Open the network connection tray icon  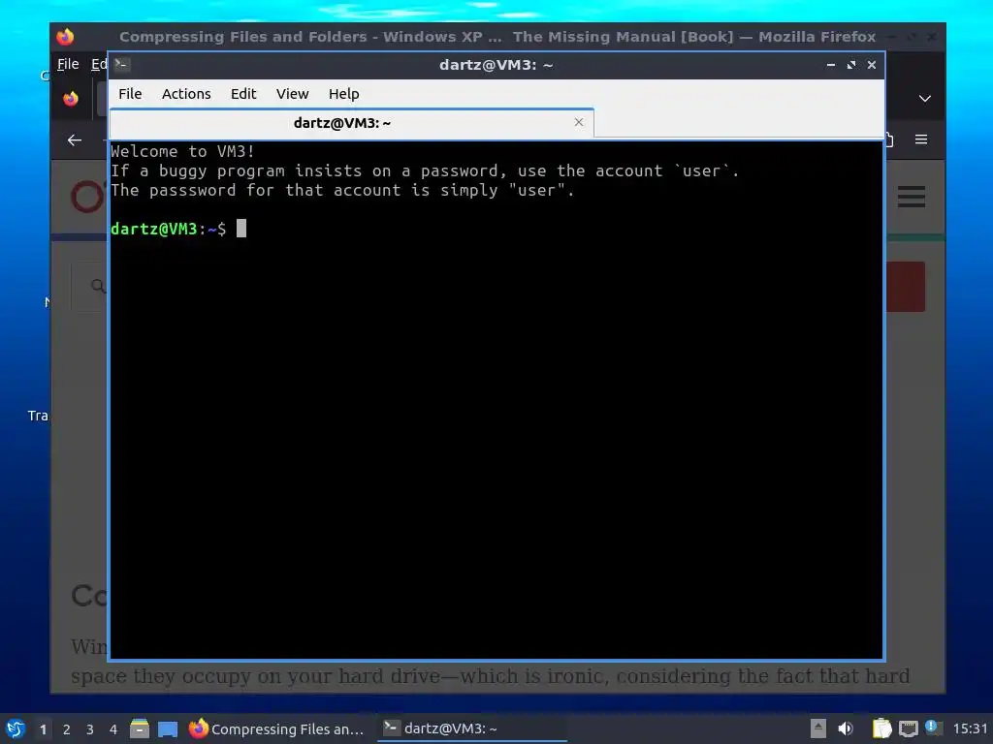908,728
